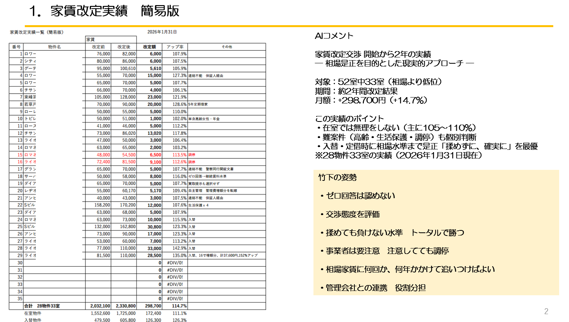
Task: Click the slide page number 2
Action: (x=546, y=312)
